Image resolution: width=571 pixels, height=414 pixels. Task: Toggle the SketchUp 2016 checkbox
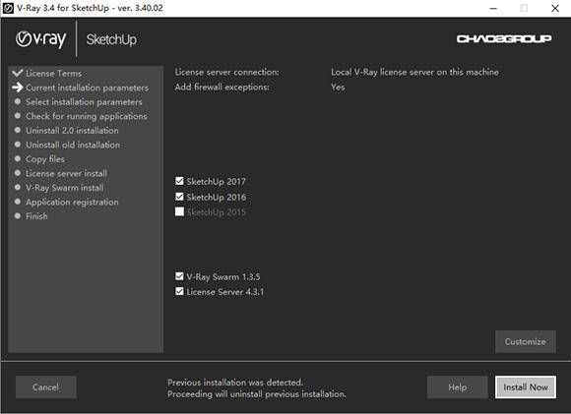coord(179,197)
